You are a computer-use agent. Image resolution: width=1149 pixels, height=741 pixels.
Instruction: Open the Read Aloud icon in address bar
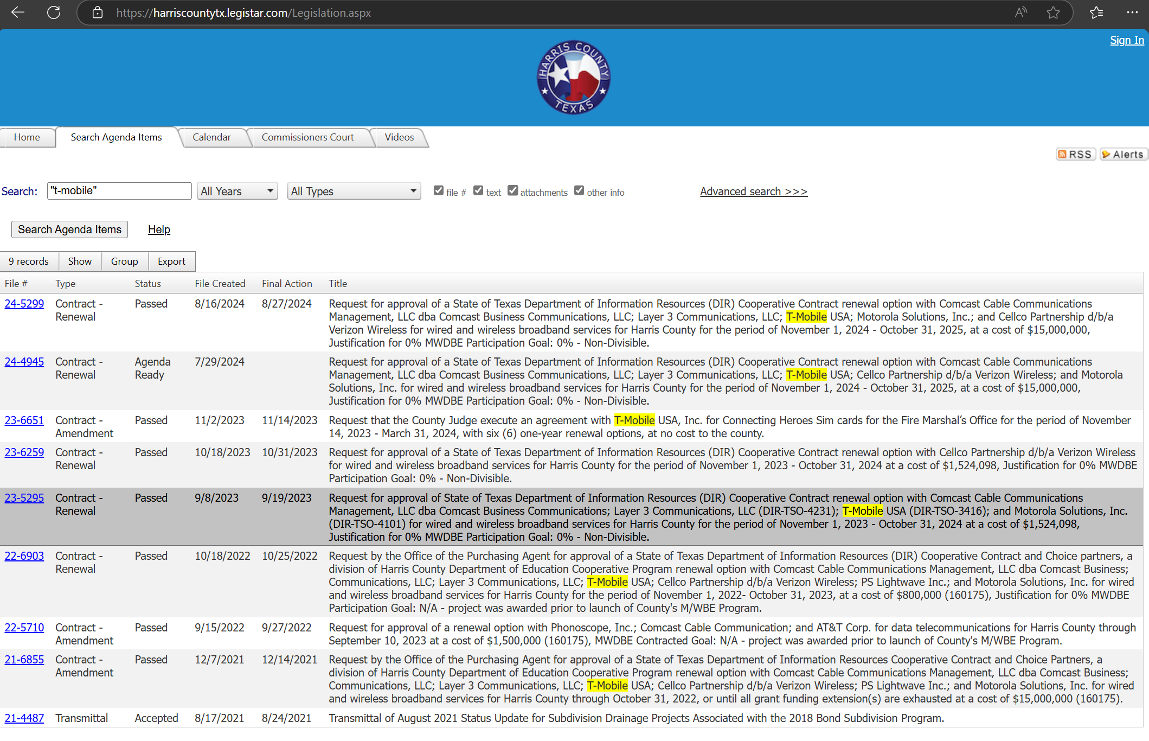(1021, 12)
